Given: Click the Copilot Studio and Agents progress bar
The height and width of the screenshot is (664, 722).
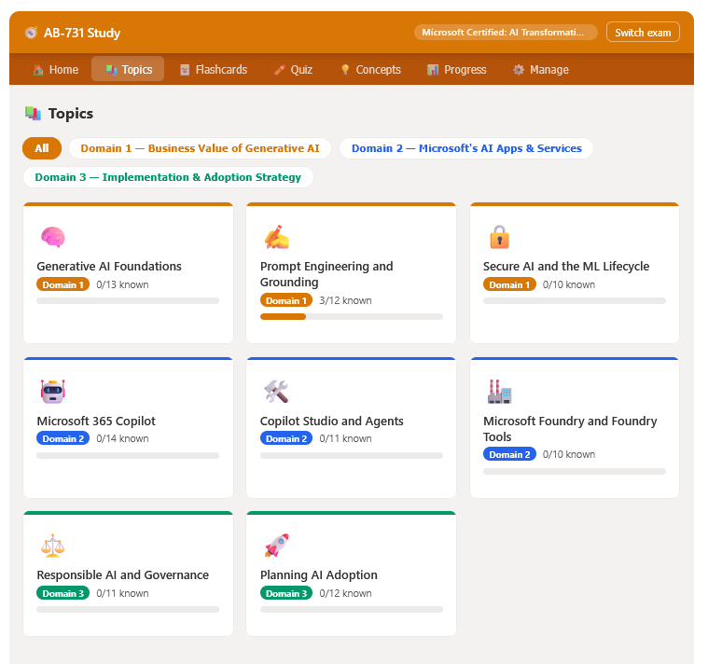Looking at the screenshot, I should 352,455.
